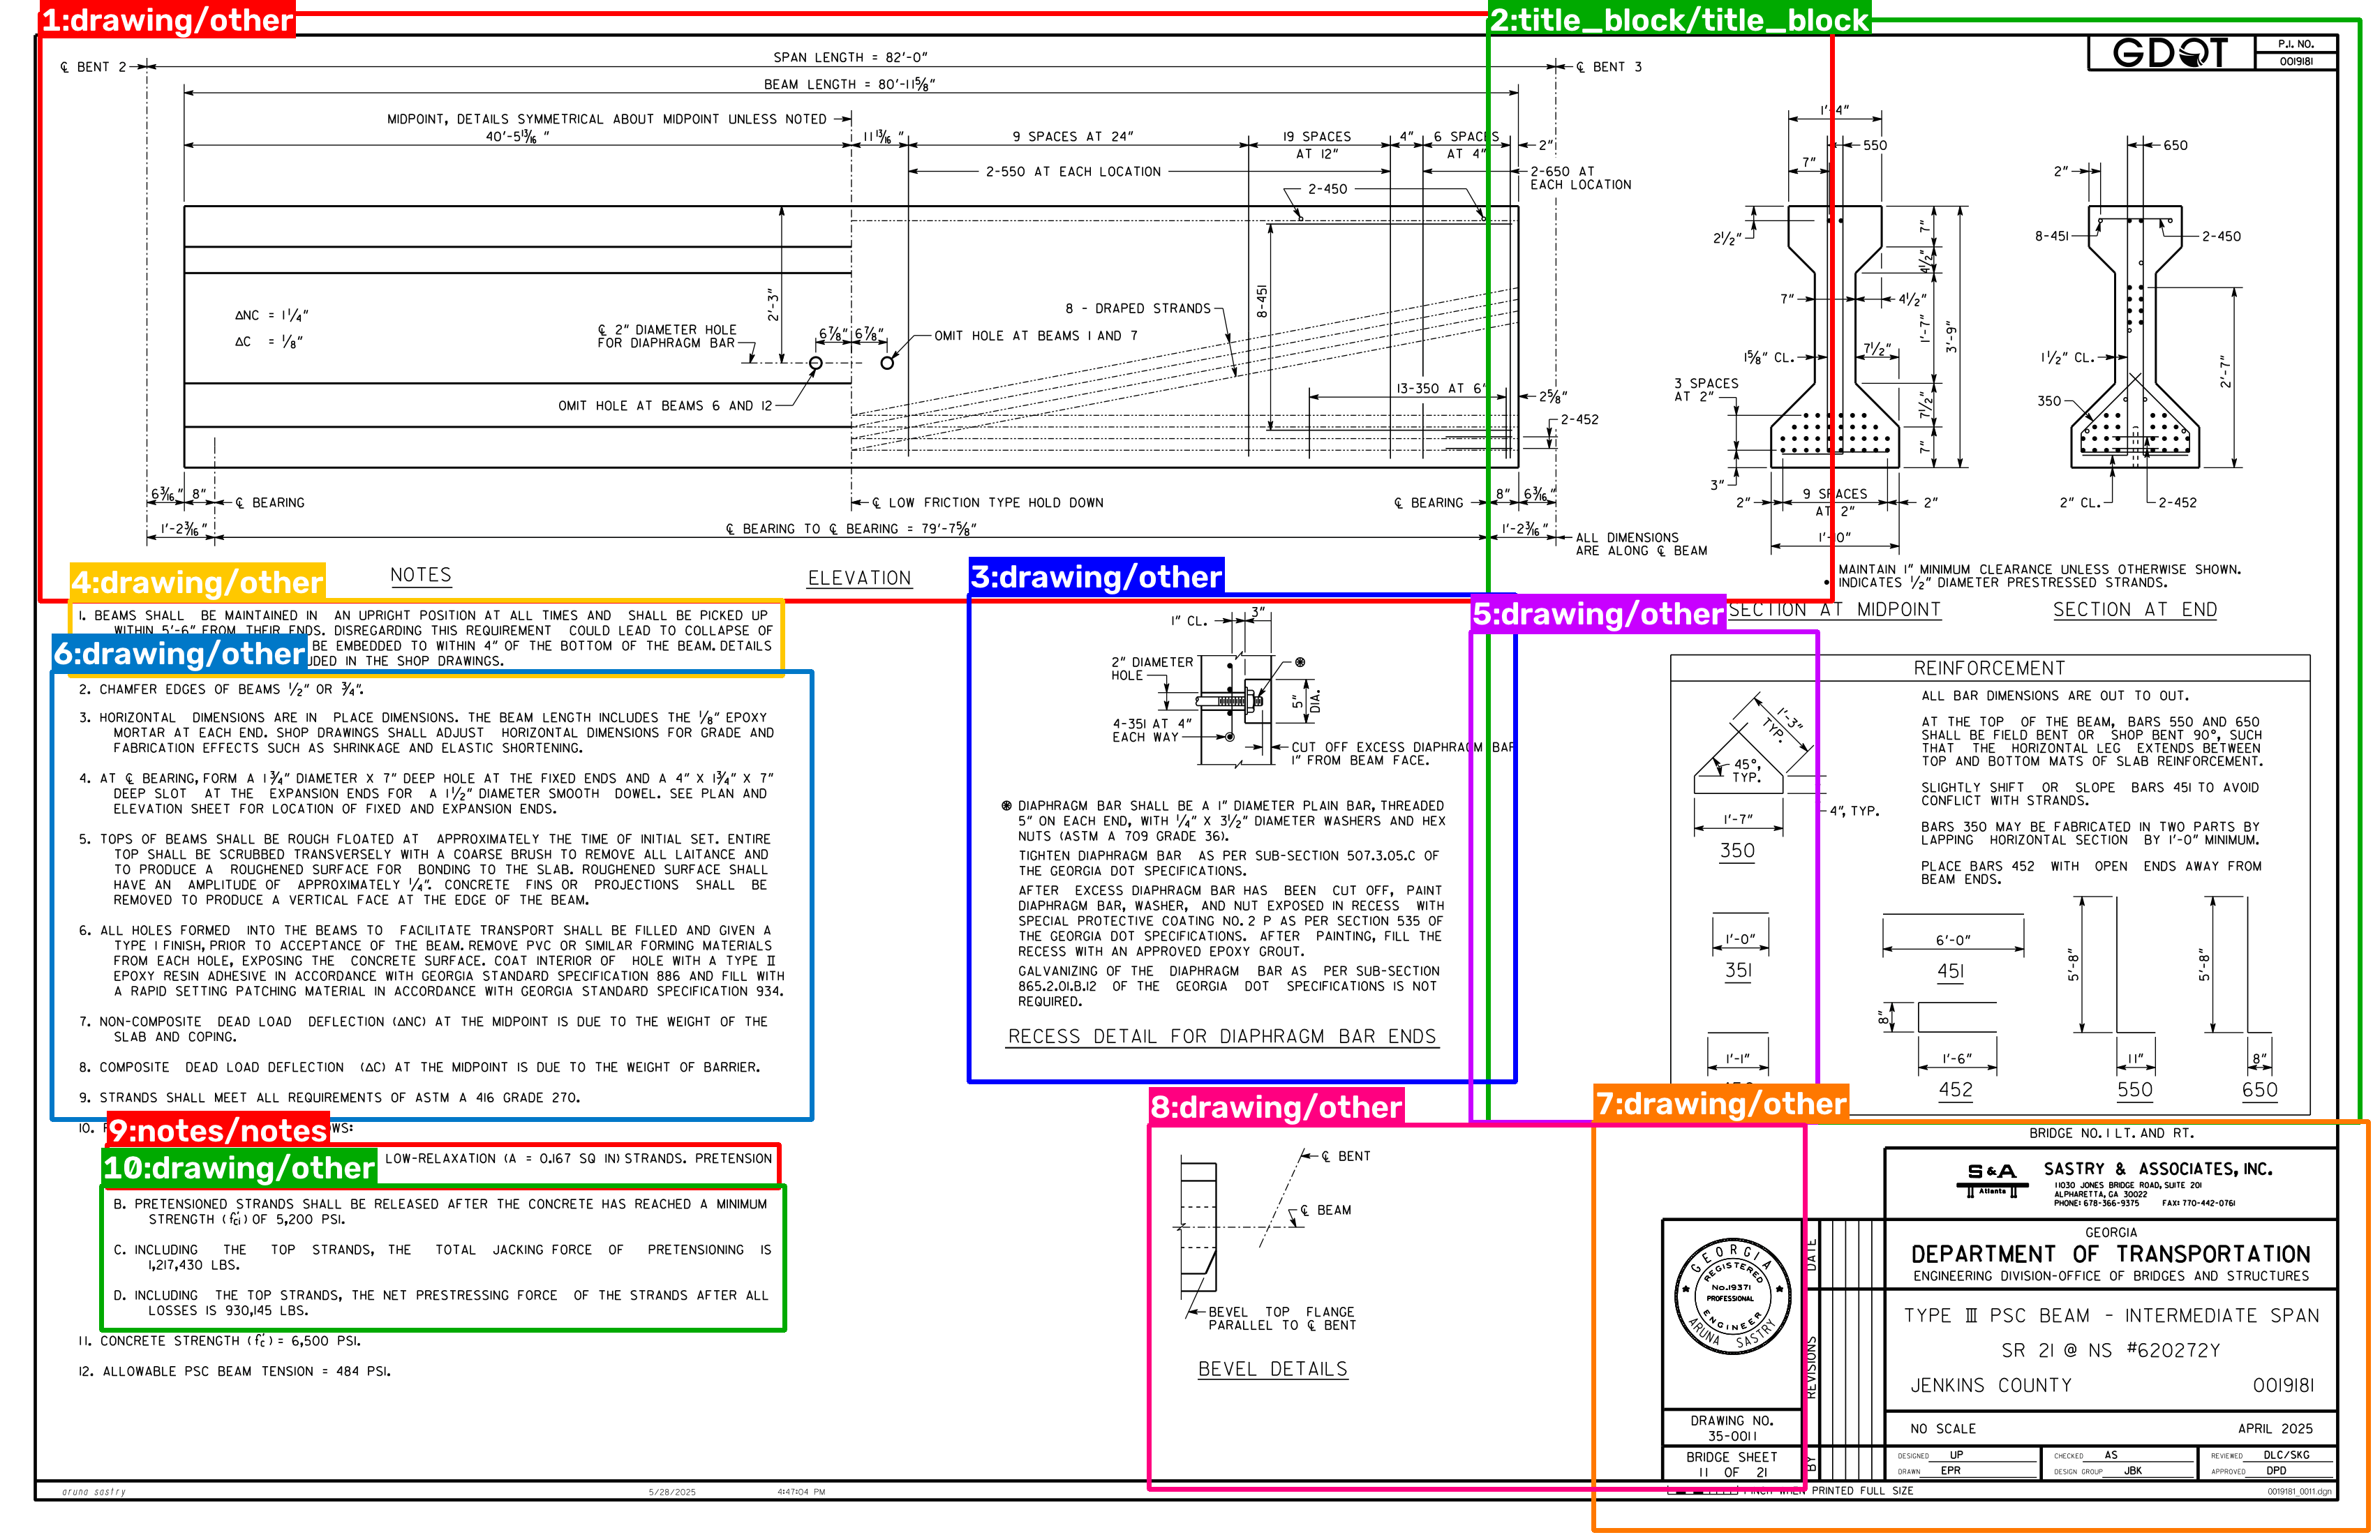Select the "5/28/2025" plot date in footer
The height and width of the screenshot is (1535, 2373).
pos(672,1492)
